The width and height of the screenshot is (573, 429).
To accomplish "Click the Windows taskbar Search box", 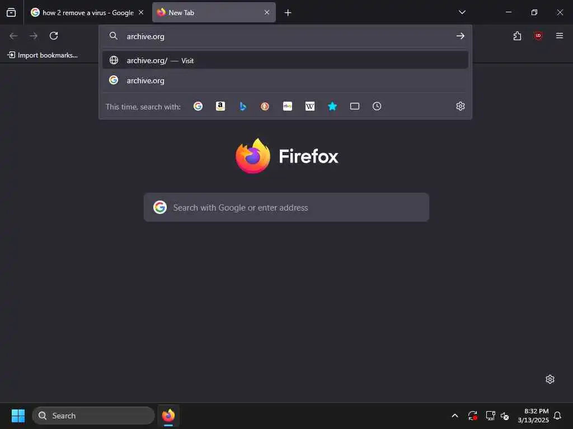I will [x=93, y=416].
